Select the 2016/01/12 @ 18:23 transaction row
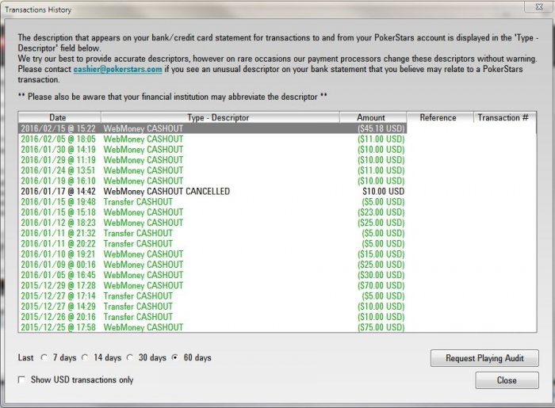The image size is (555, 408). pyautogui.click(x=212, y=223)
